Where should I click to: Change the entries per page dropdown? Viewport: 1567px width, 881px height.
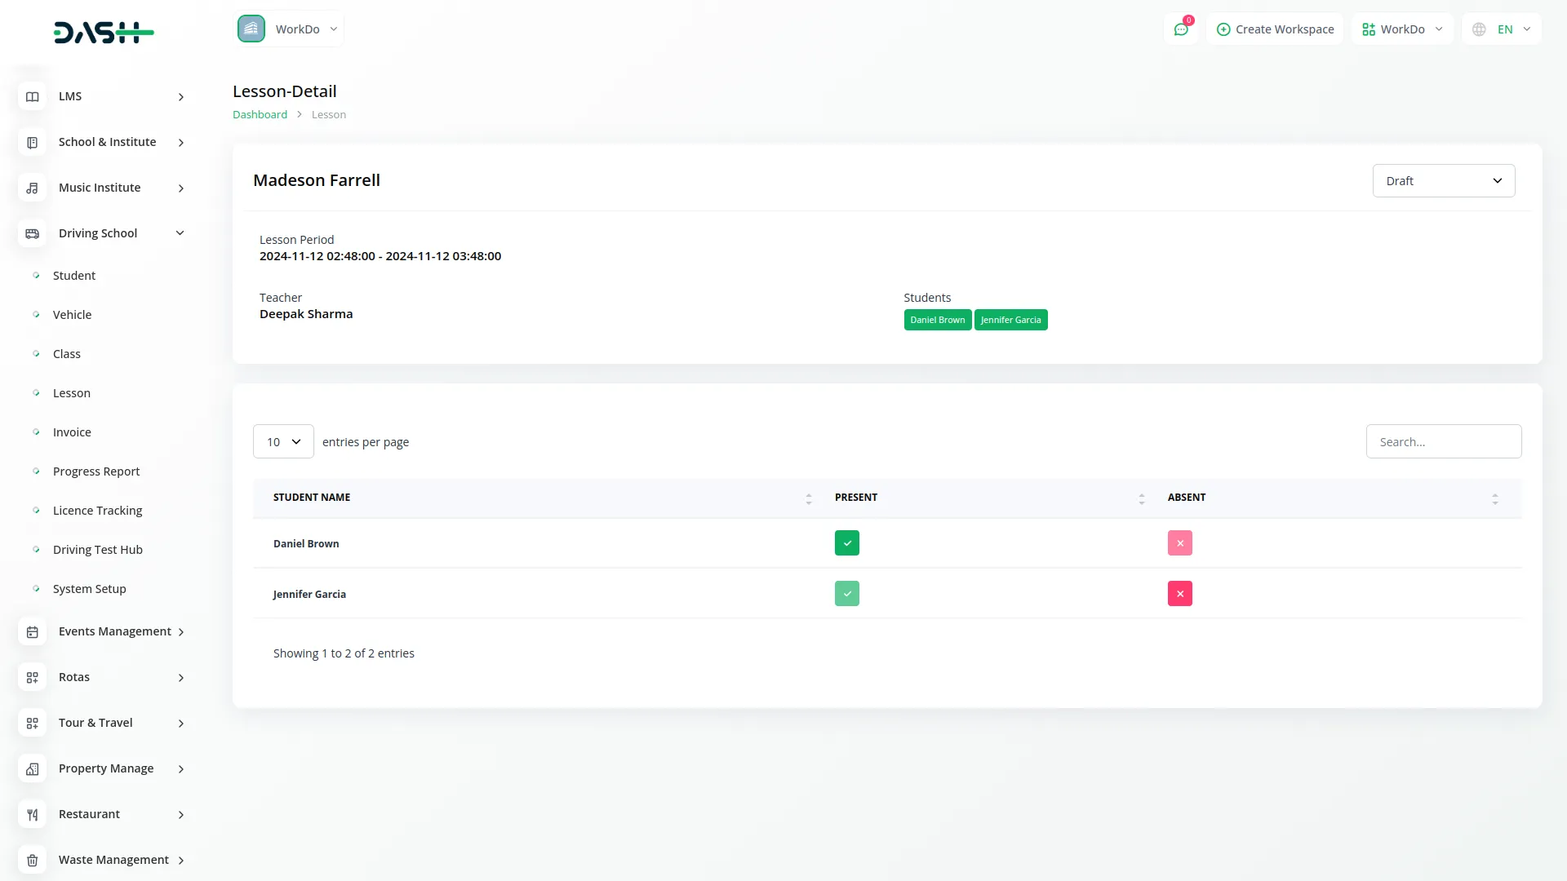tap(283, 441)
